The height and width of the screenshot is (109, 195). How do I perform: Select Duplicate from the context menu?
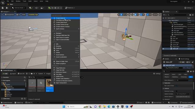(66, 48)
